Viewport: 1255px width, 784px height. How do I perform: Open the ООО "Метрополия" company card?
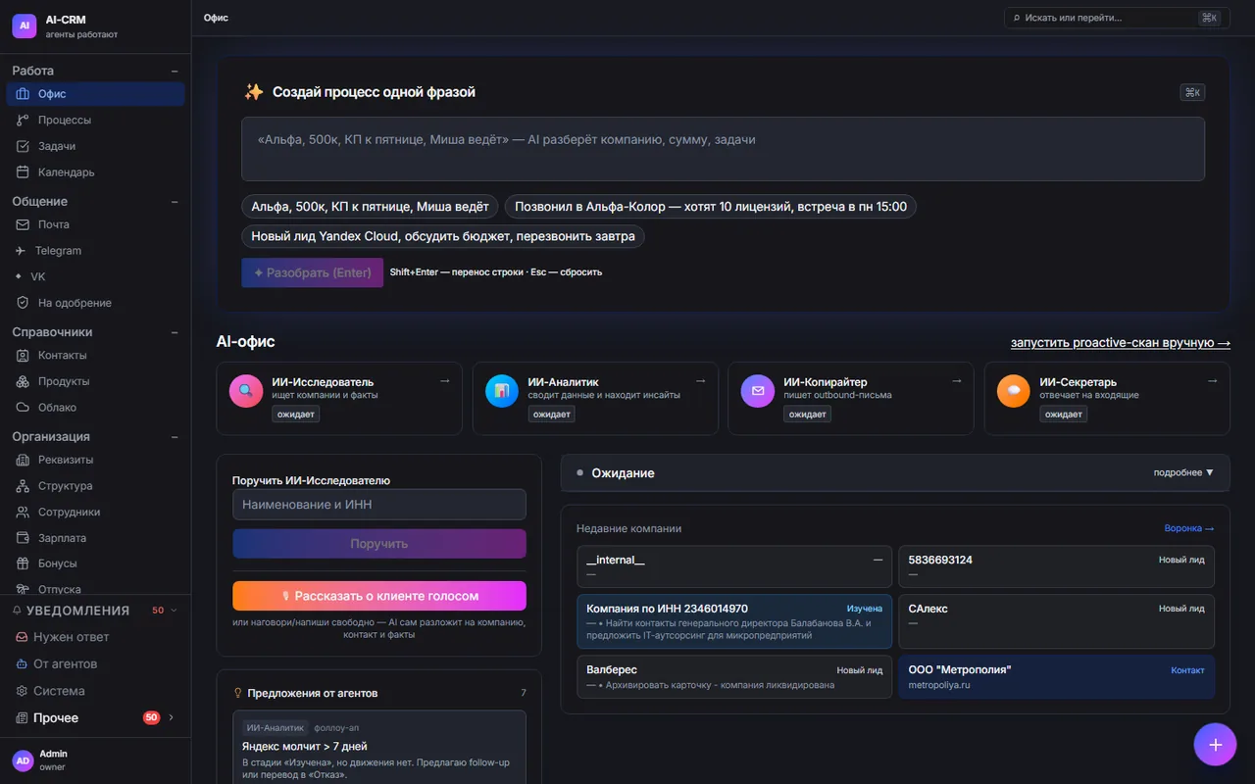pyautogui.click(x=1056, y=677)
